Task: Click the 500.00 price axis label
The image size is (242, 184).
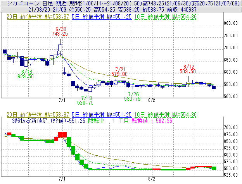Action: click(231, 96)
